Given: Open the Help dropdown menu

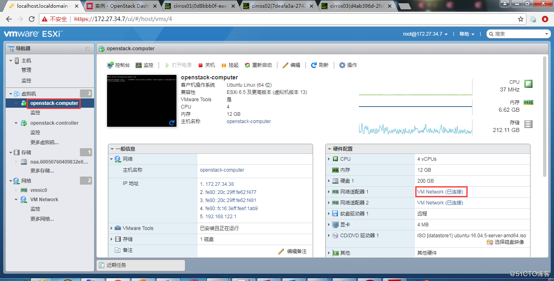Looking at the screenshot, I should (x=466, y=34).
